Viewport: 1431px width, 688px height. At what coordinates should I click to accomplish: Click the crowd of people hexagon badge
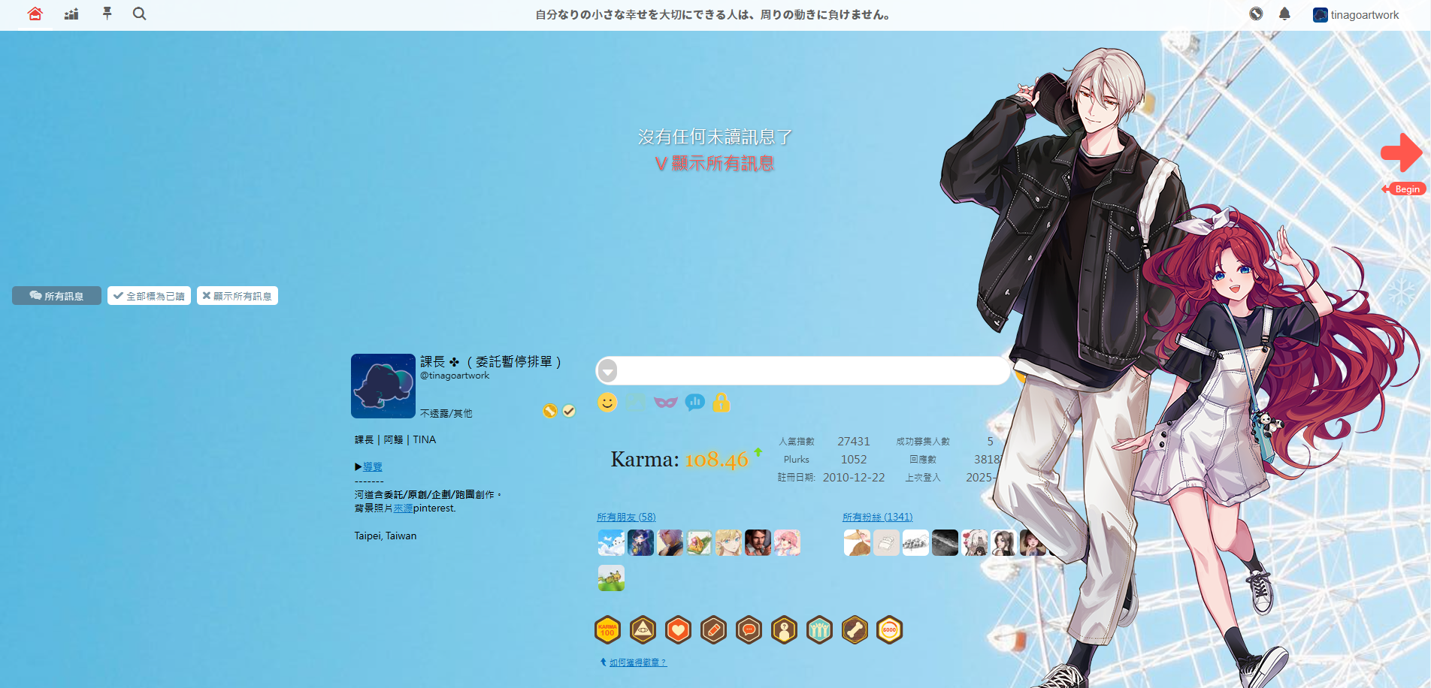click(819, 630)
